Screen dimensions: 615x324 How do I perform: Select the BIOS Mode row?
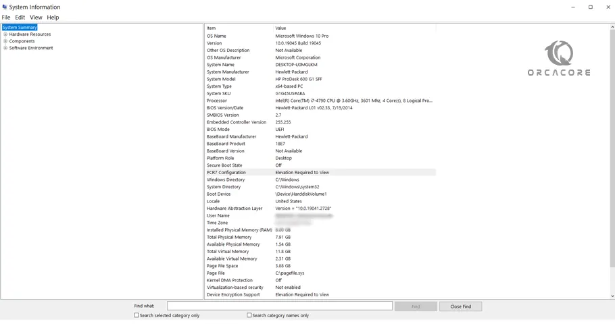(320, 130)
